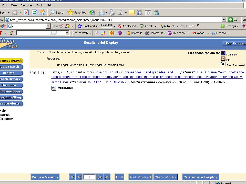This screenshot has height=184, width=246.
Task: Click the WilsonLink text link
Action: tap(65, 88)
